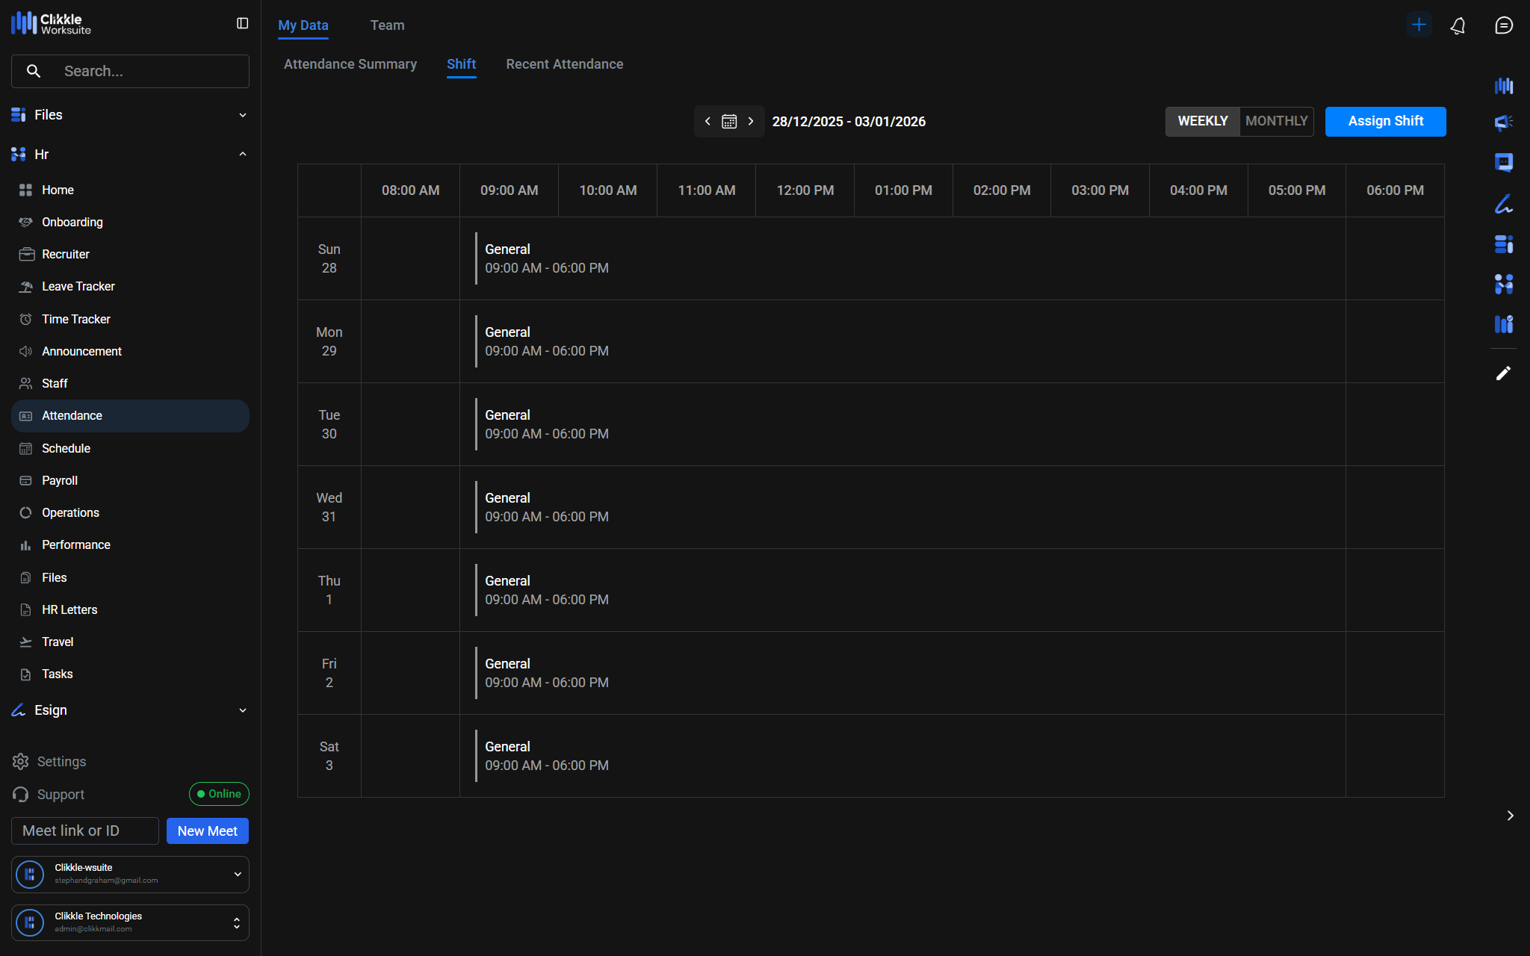This screenshot has height=956, width=1530.
Task: Start a New Meet
Action: (x=207, y=831)
